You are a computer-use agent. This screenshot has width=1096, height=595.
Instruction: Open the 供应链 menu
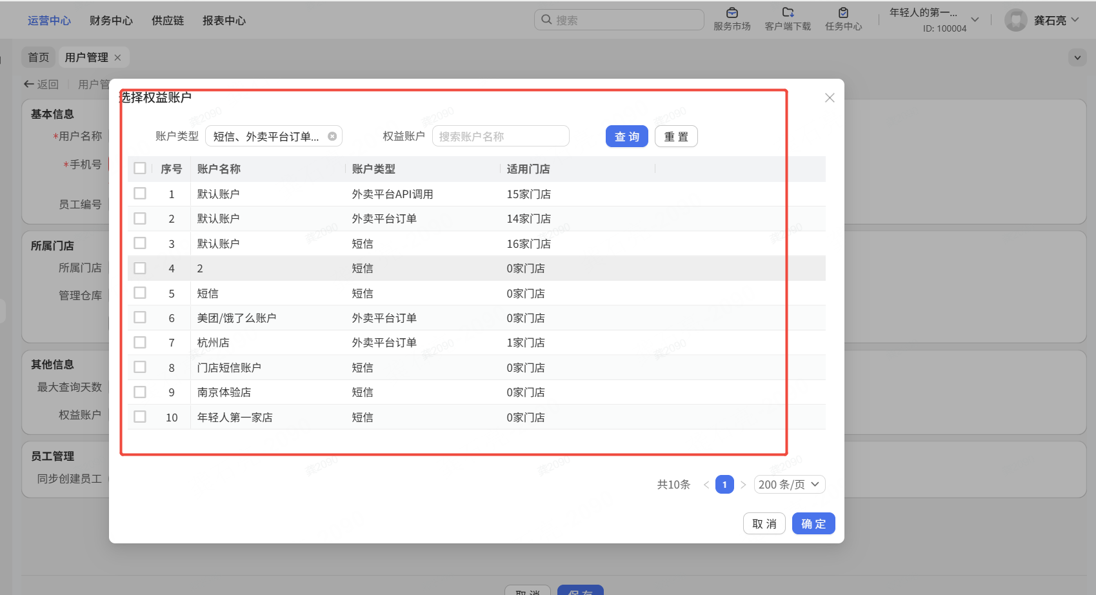[168, 21]
